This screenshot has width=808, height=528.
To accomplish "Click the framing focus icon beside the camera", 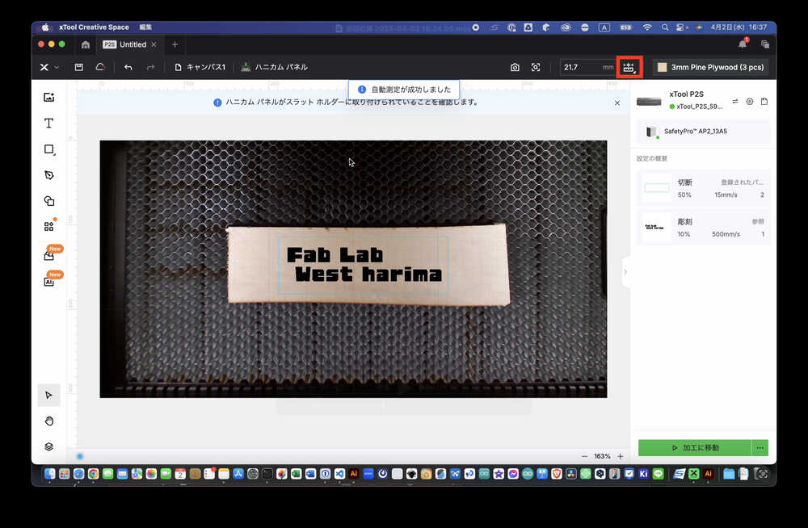I will pos(536,67).
